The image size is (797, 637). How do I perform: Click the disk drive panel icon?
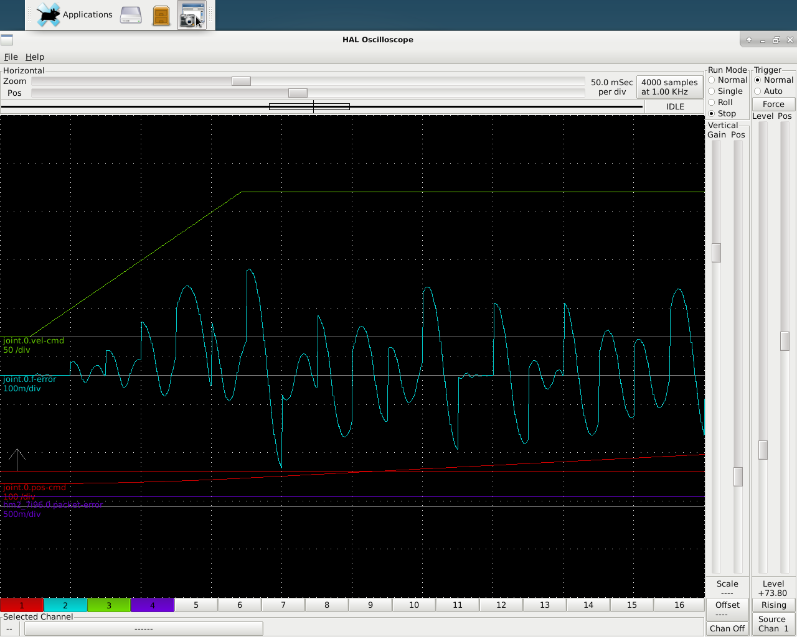131,15
